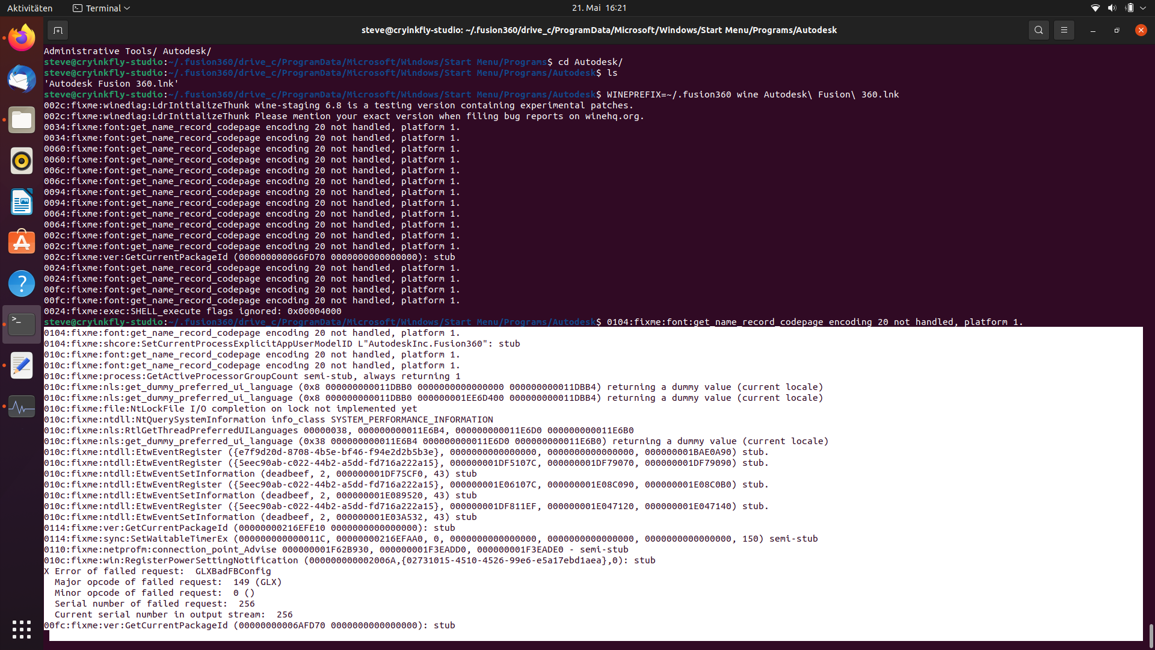Show Applications grid button
The image size is (1155, 650).
click(x=22, y=629)
